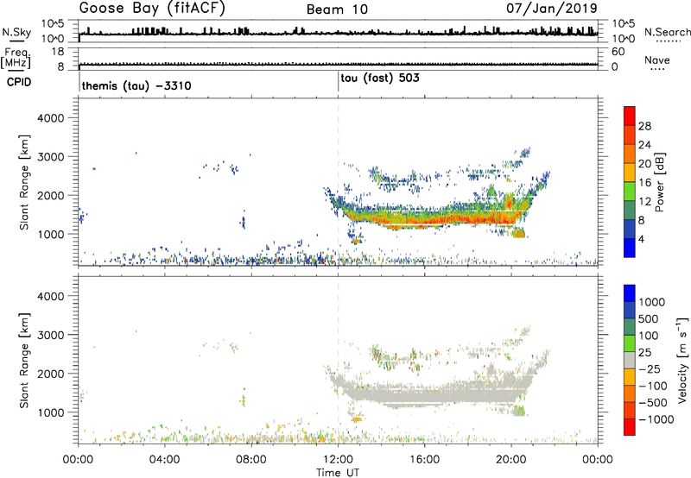
Task: Click the 'Freq. [MHz]' label
Action: [x=16, y=59]
